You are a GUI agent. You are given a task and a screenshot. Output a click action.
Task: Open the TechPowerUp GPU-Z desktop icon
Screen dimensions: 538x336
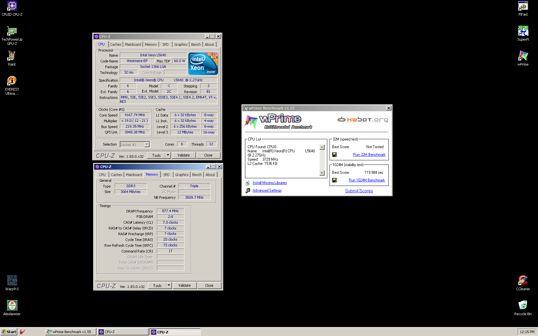(x=12, y=35)
